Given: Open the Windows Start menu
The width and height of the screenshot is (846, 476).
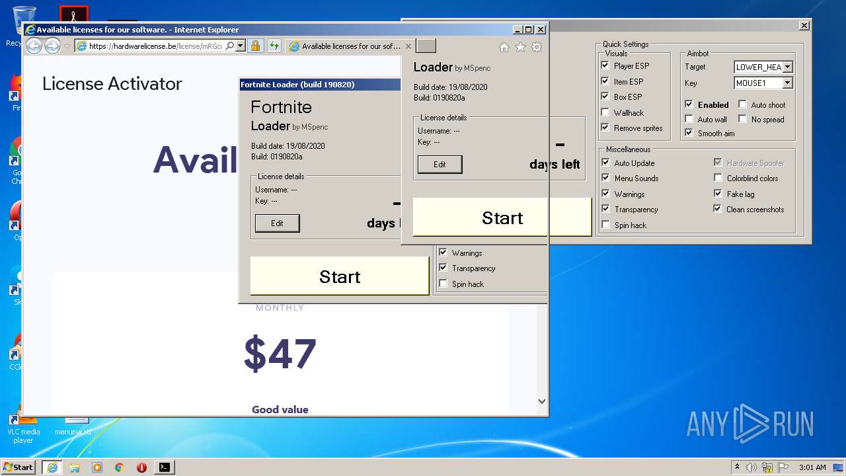Looking at the screenshot, I should click(19, 467).
